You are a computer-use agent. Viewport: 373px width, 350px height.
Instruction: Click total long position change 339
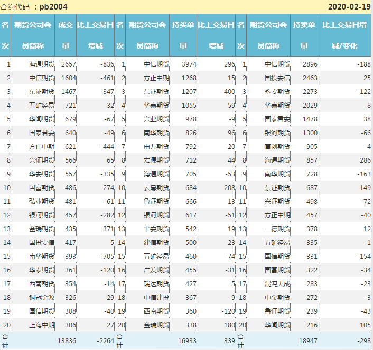229,341
